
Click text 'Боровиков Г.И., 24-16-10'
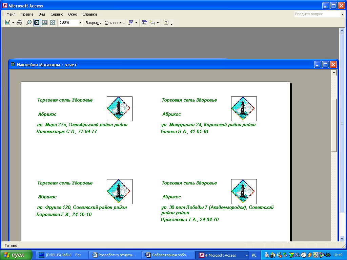point(64,214)
